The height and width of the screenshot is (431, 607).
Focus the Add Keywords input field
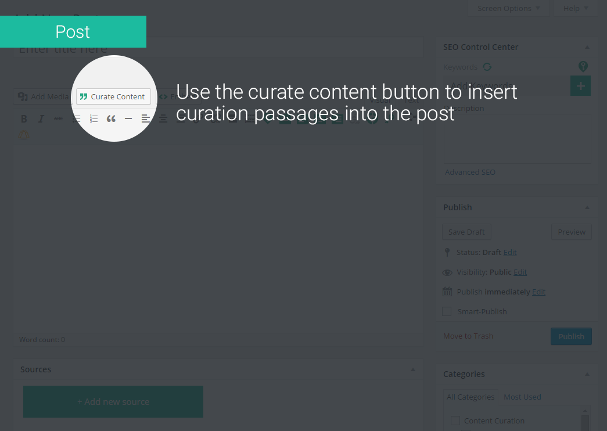pos(507,86)
